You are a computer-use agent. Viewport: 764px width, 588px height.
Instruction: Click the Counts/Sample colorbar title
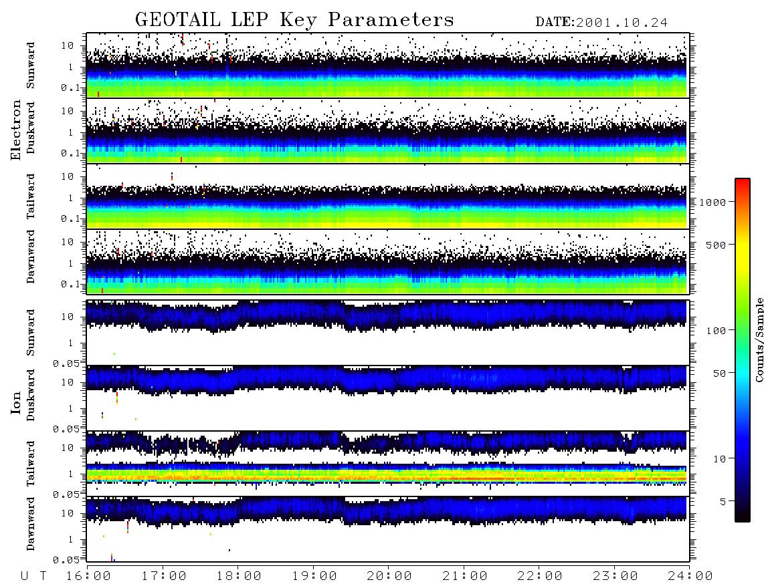pyautogui.click(x=759, y=339)
